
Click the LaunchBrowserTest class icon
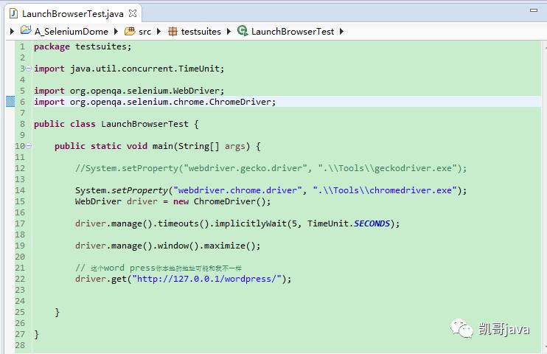[243, 31]
